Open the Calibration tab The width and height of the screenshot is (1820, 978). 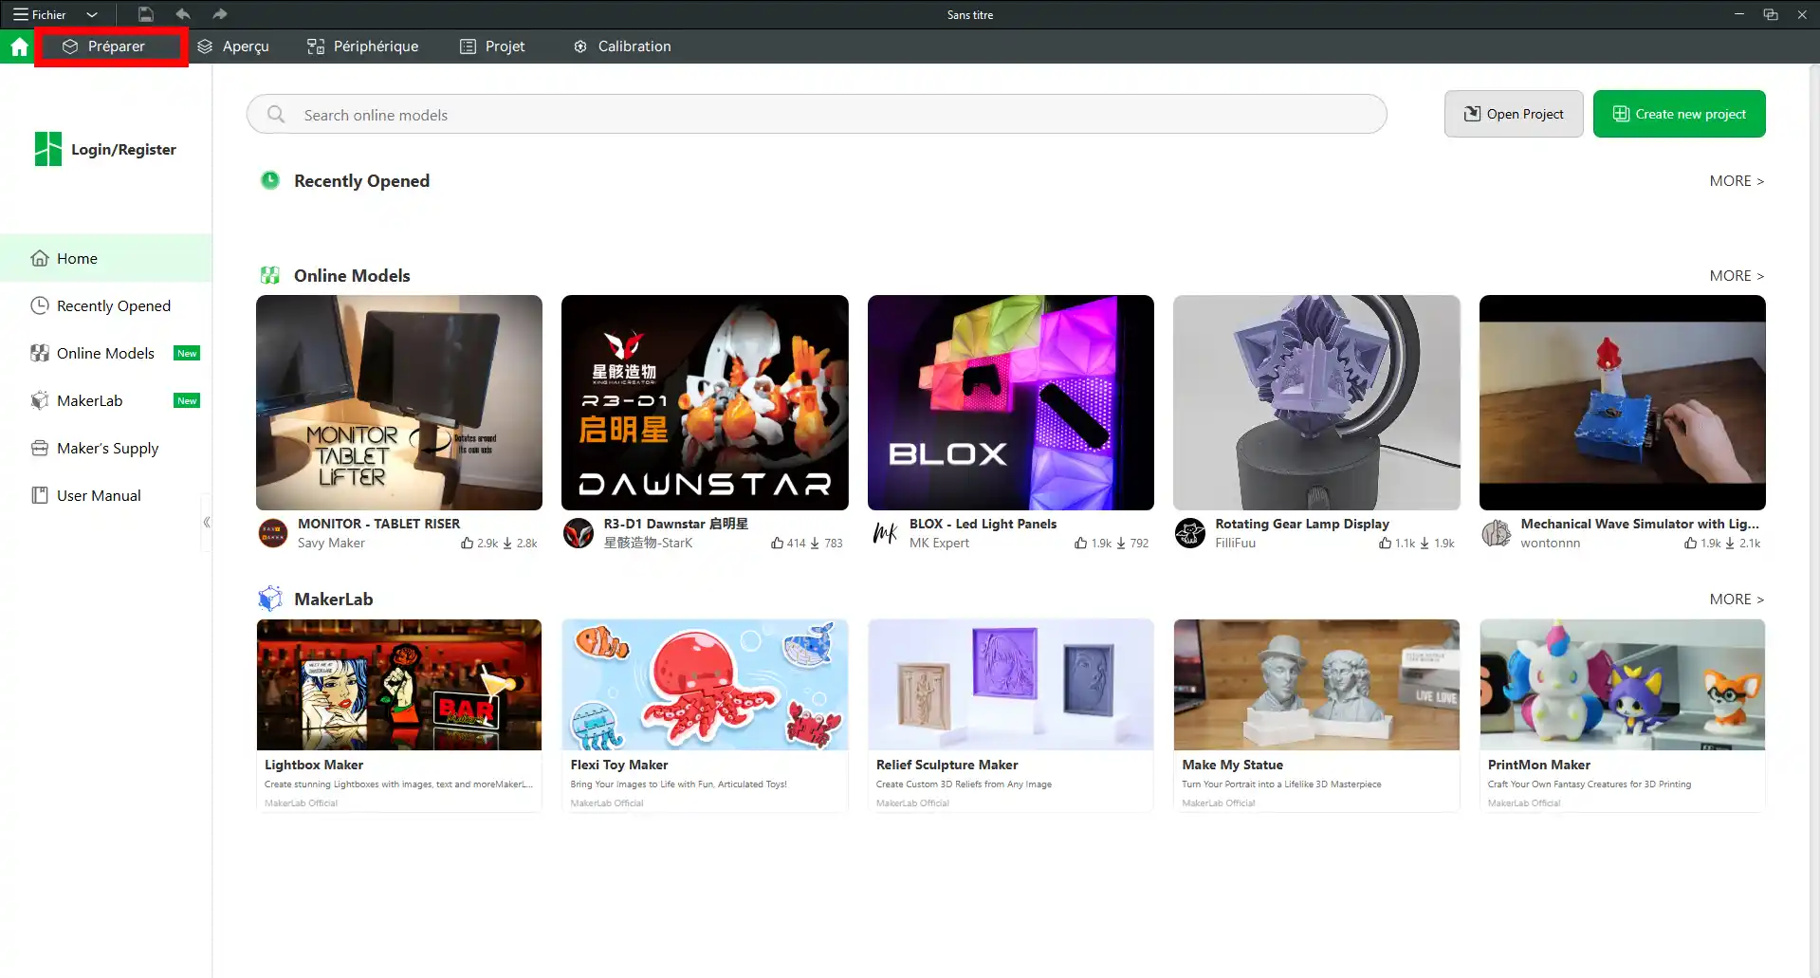coord(622,46)
